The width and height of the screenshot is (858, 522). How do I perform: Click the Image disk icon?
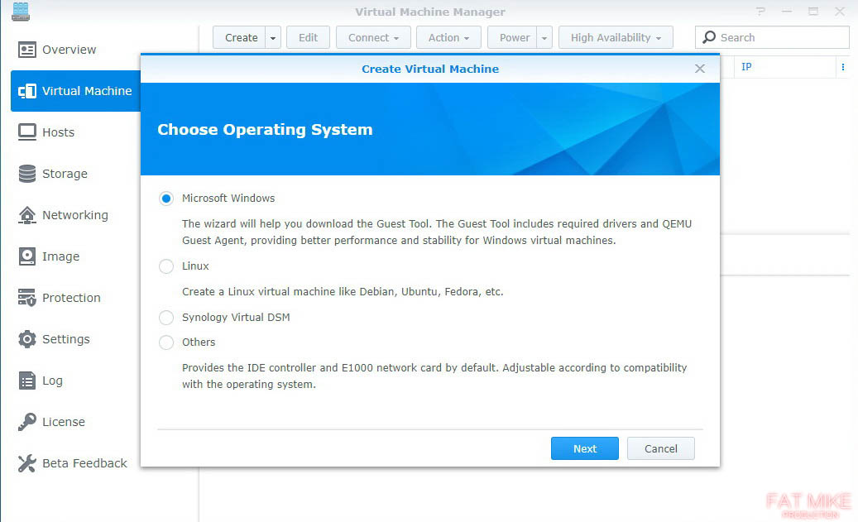[x=26, y=256]
